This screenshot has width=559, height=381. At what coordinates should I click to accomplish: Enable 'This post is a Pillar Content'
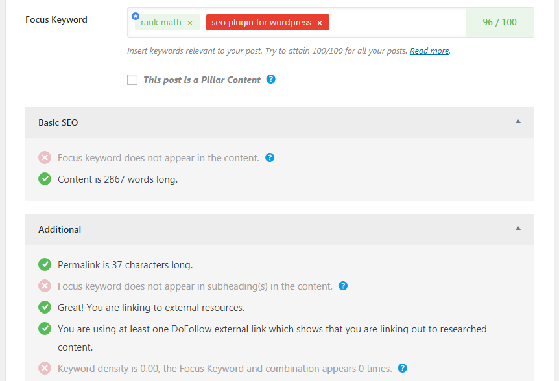coord(132,80)
